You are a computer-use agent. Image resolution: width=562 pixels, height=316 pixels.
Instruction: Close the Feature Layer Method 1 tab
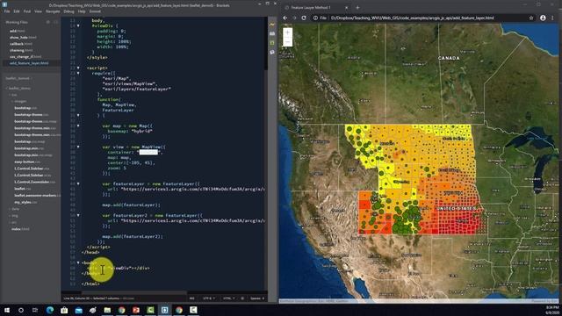[x=346, y=7]
